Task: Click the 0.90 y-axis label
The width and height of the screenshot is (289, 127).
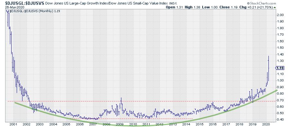Action: (280, 87)
